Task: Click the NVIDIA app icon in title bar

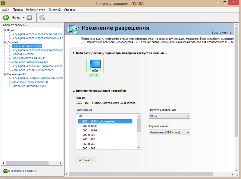Action: [3, 3]
